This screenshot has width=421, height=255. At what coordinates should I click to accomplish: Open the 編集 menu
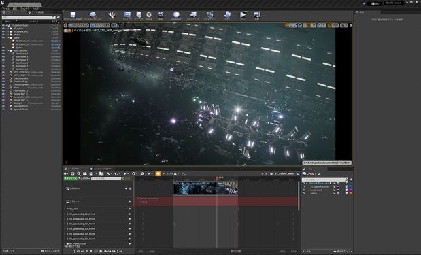[x=15, y=9]
